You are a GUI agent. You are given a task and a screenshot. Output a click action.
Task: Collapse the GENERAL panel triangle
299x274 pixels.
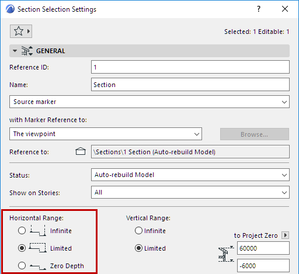(15, 51)
